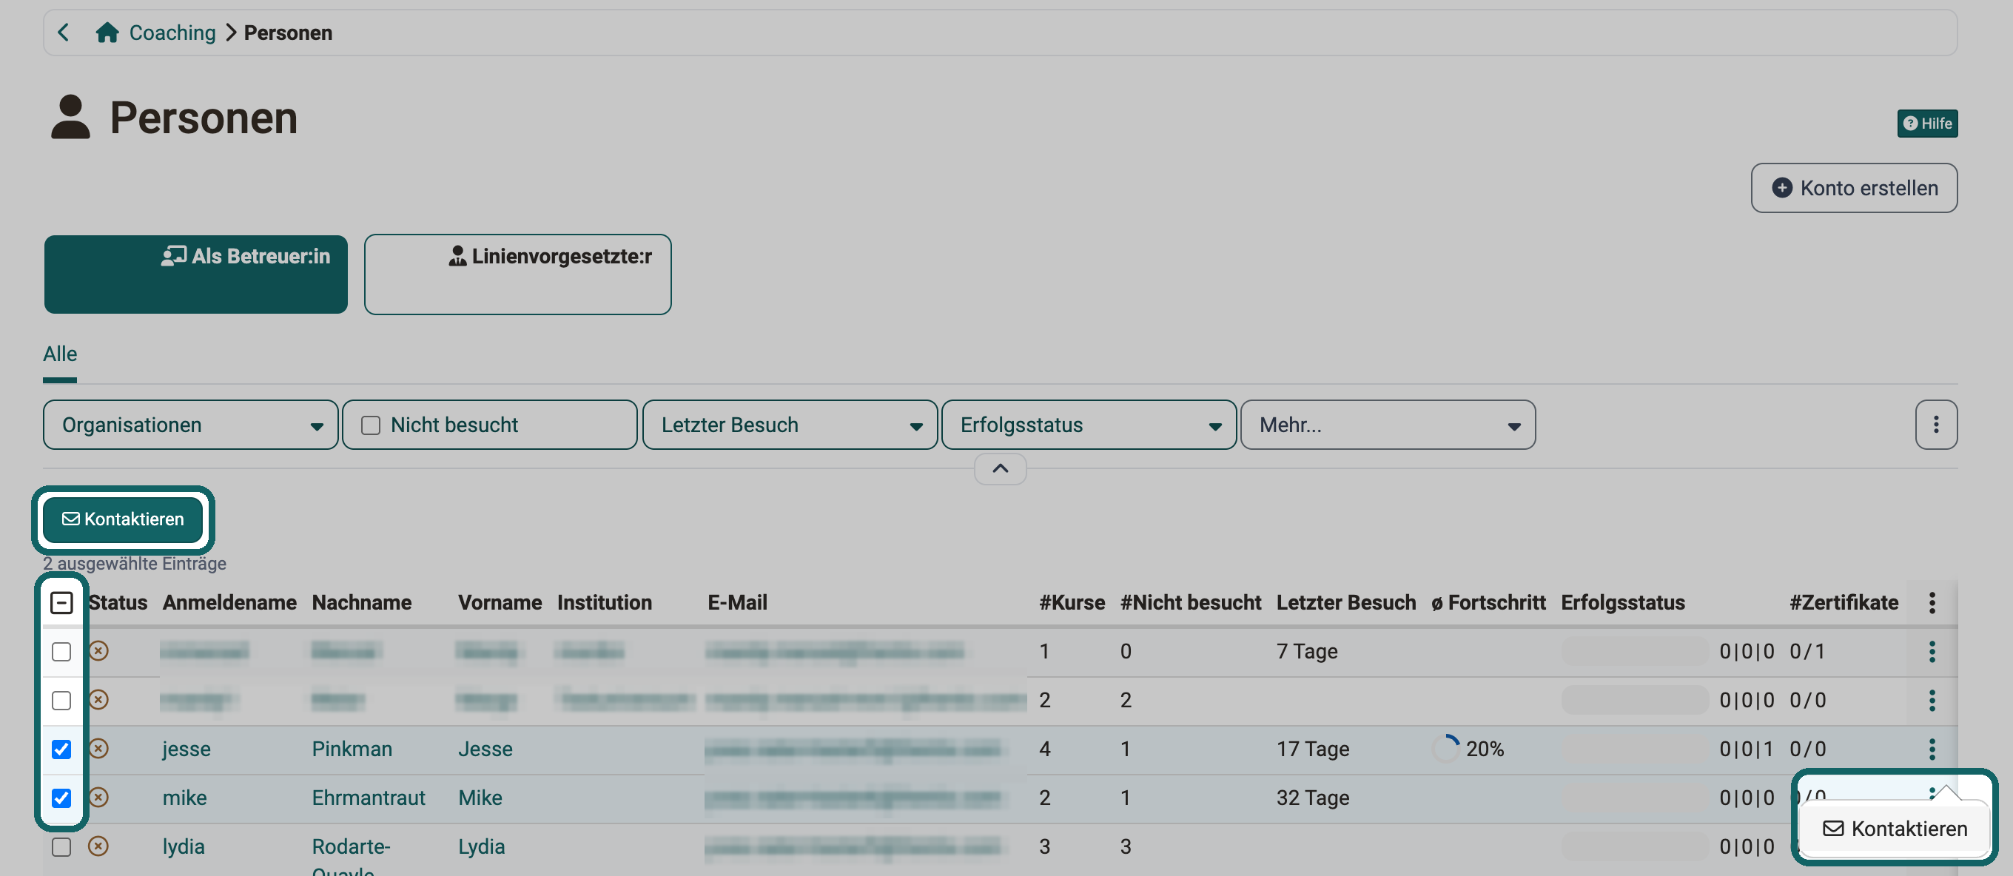
Task: Open actions menu for second blurred row
Action: pos(1931,700)
